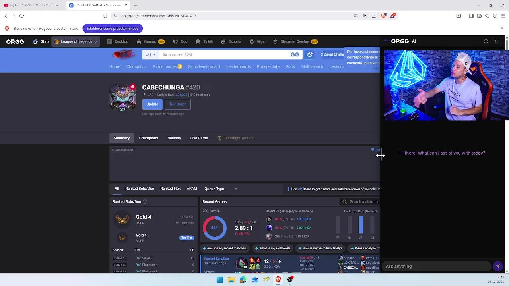This screenshot has width=509, height=286.
Task: Click the ladder rank number 331,375
Action: (181, 95)
